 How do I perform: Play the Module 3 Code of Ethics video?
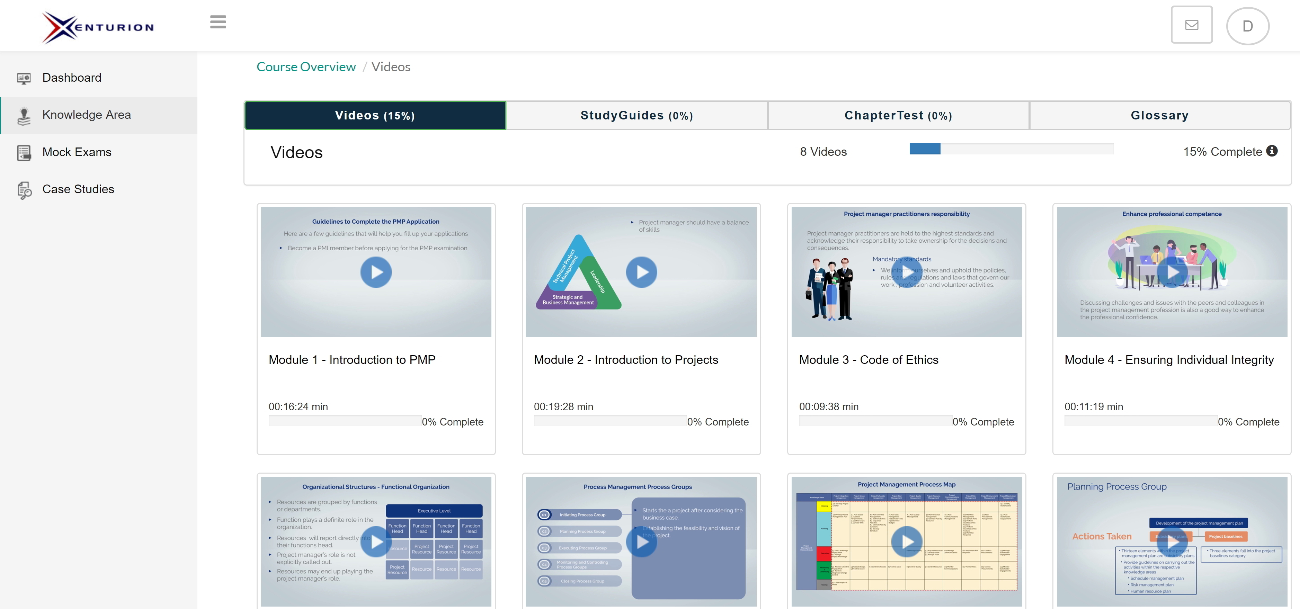(906, 272)
